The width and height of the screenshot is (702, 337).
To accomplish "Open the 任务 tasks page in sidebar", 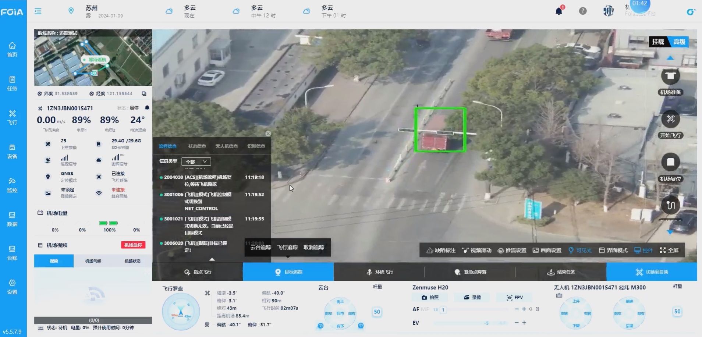I will [12, 83].
